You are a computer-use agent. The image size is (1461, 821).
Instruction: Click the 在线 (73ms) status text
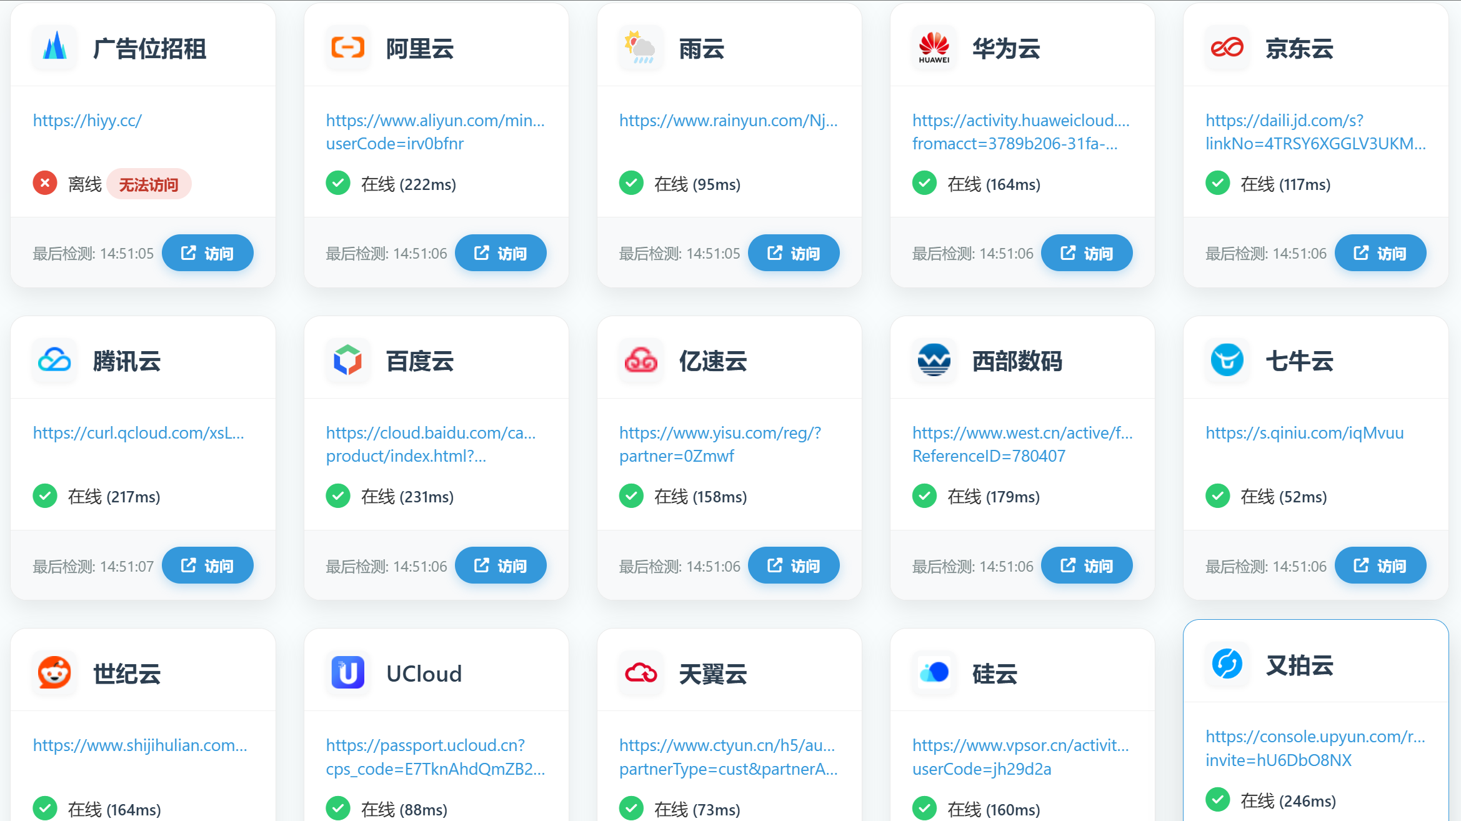697,809
